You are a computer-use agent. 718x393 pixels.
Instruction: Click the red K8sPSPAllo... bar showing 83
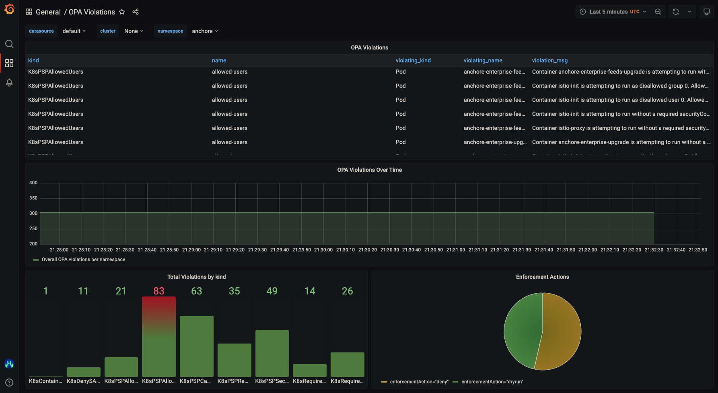click(159, 336)
